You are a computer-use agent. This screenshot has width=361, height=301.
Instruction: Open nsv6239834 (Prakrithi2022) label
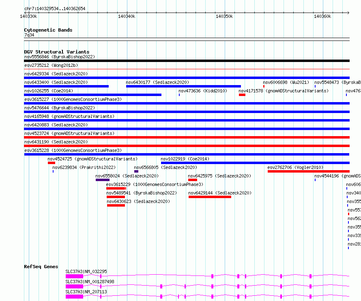pyautogui.click(x=84, y=167)
